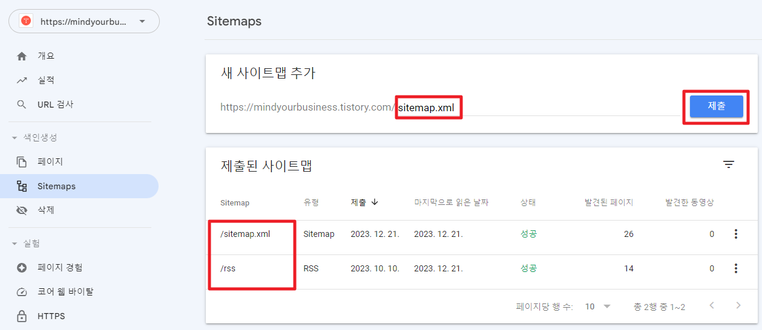Click the sort arrow next to 제출 column
Screen dimensions: 762x330
click(x=375, y=202)
